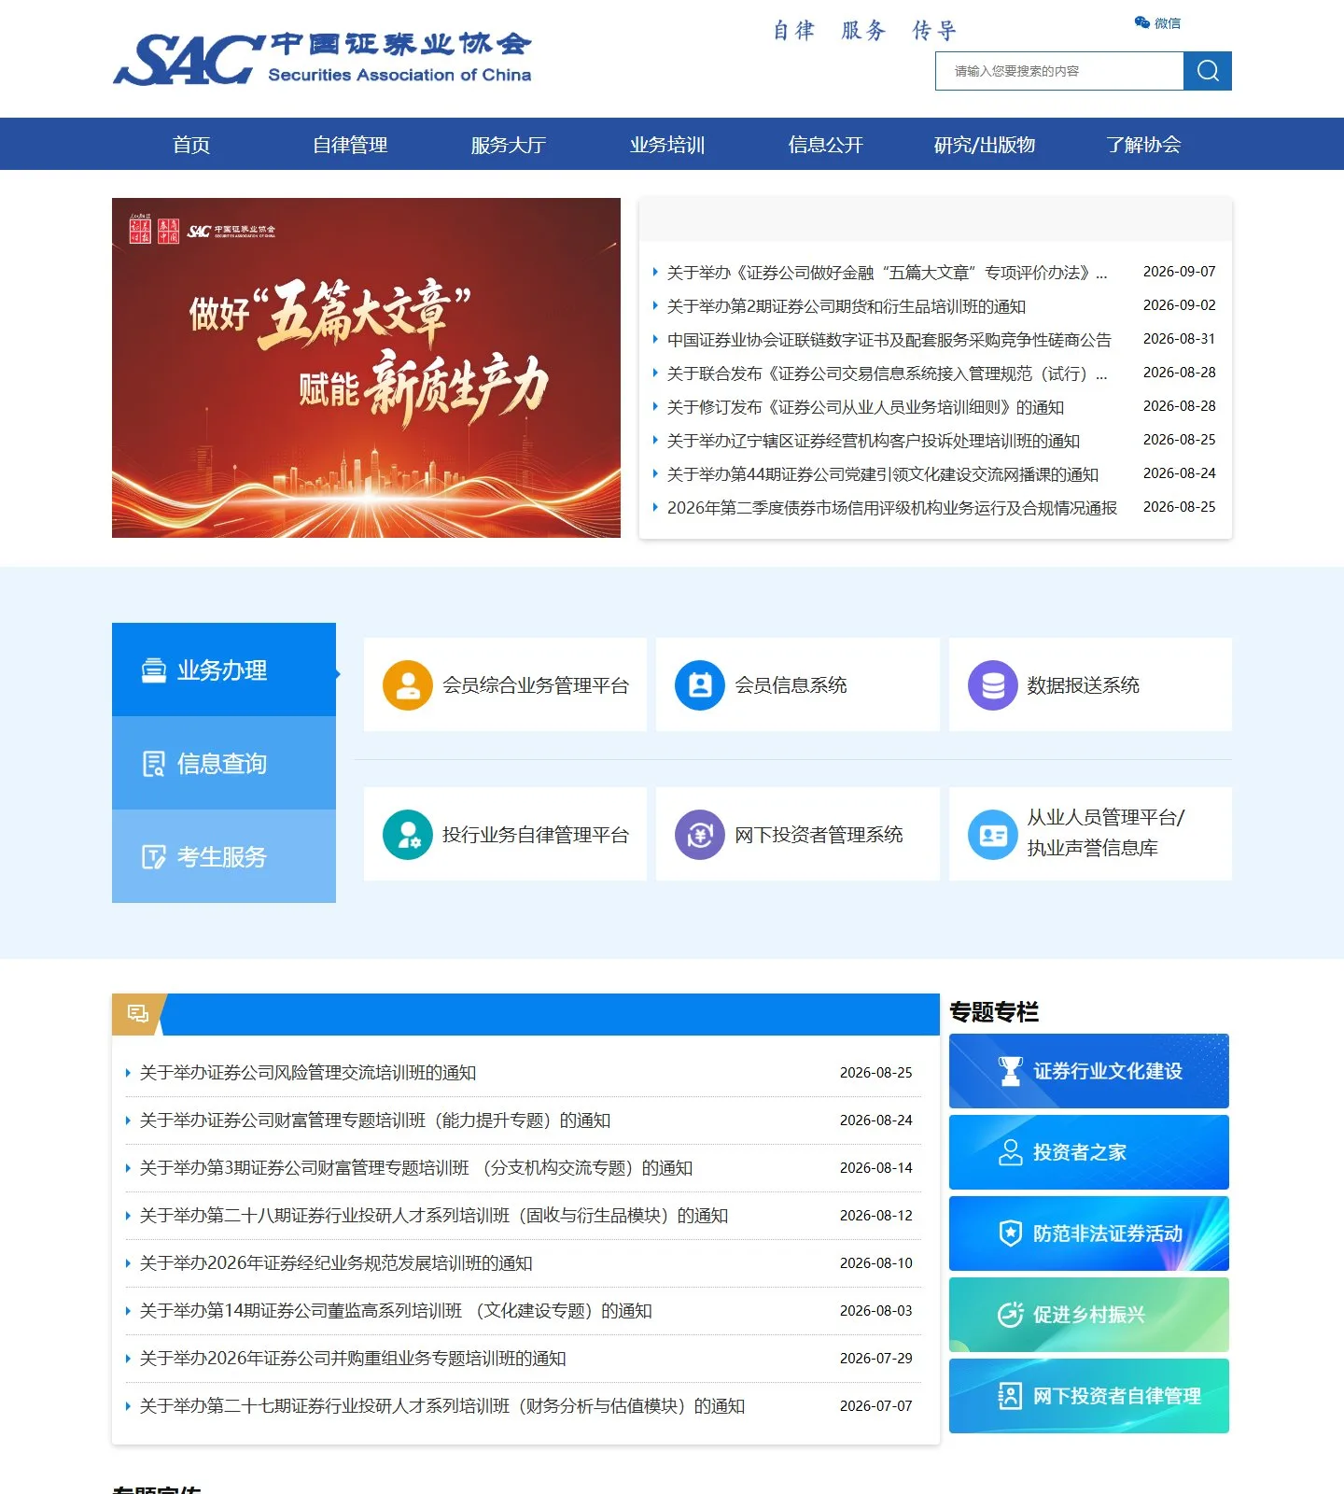Click the search magnifier button

[x=1208, y=71]
